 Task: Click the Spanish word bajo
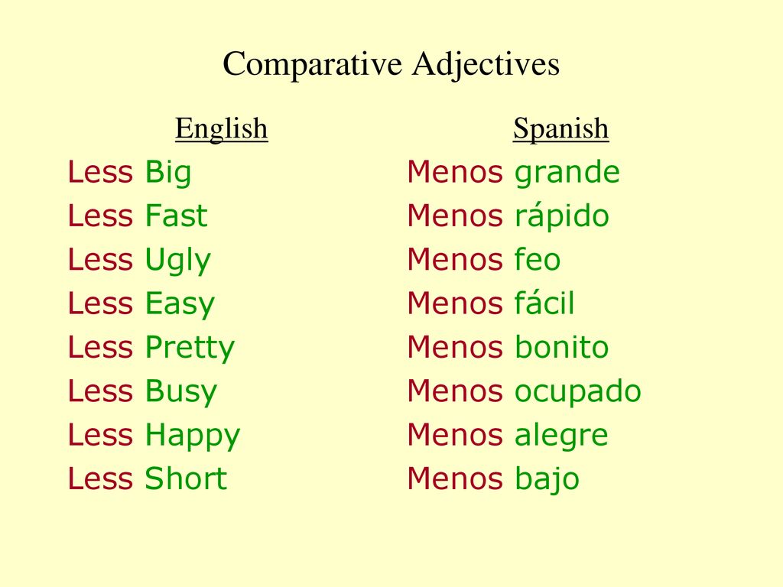547,479
